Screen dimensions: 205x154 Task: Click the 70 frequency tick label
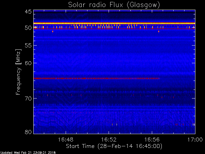pyautogui.click(x=28, y=98)
